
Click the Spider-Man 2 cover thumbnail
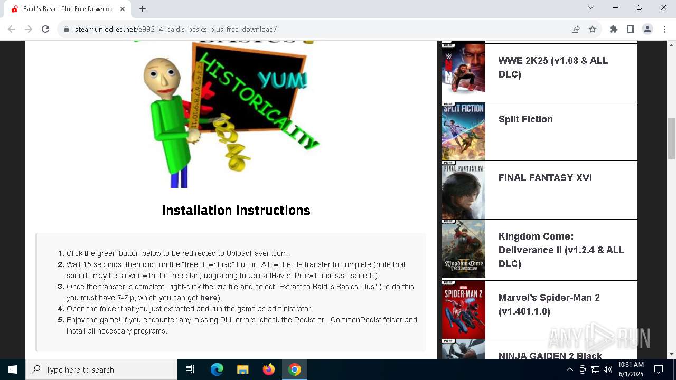pos(464,310)
